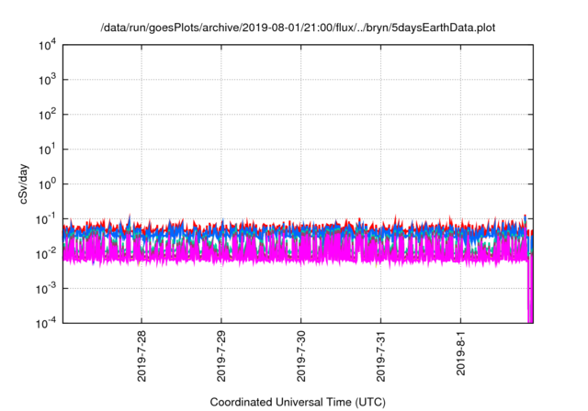Image resolution: width=588 pixels, height=411 pixels.
Task: Click the 10^-2 y-axis tick label
Action: (x=47, y=254)
